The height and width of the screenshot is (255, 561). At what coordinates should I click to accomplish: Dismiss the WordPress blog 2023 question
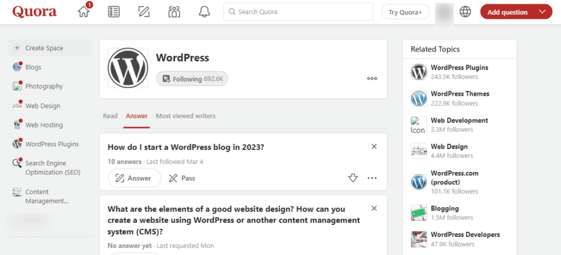(x=374, y=147)
